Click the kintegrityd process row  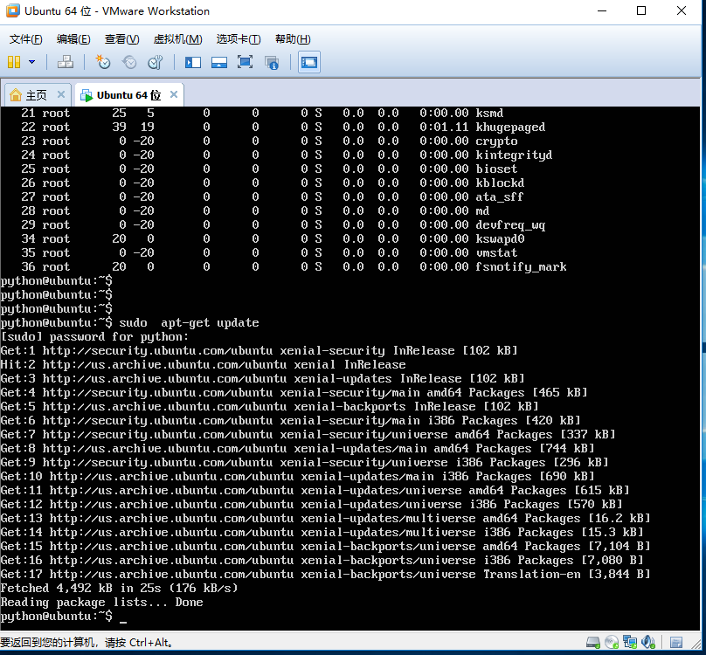coord(287,155)
